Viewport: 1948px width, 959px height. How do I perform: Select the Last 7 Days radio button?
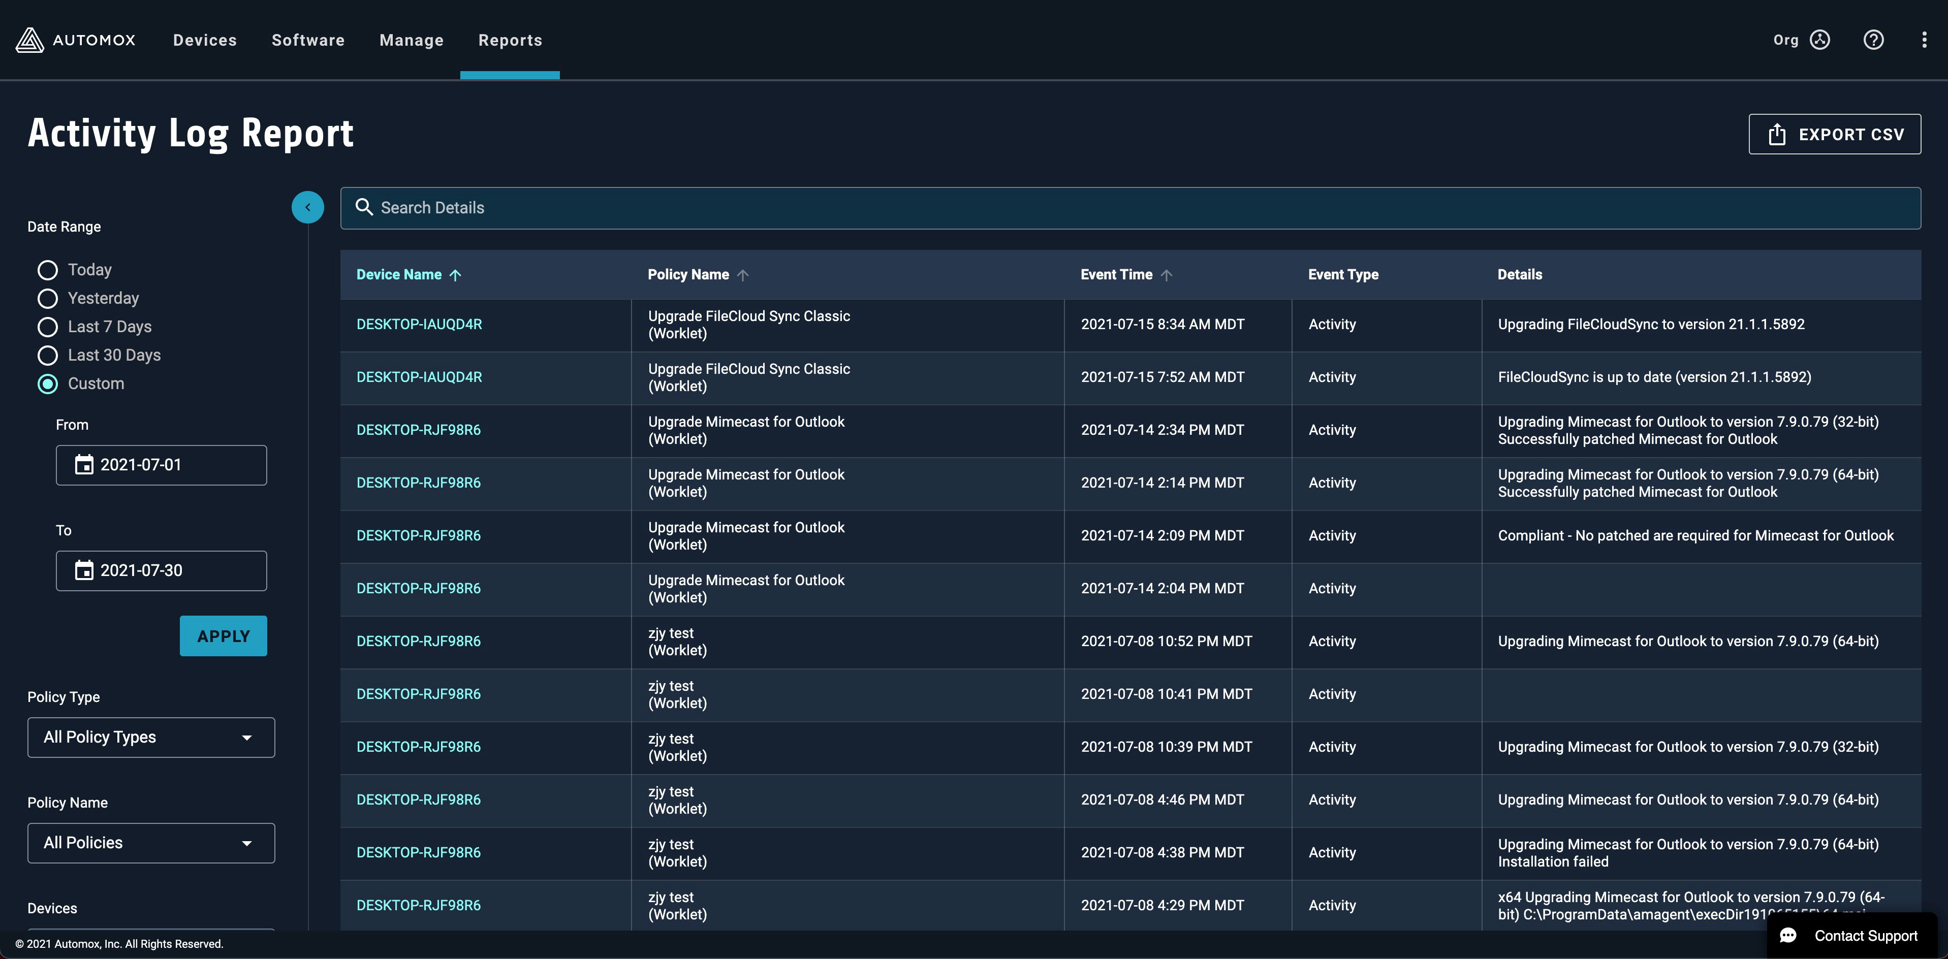click(x=48, y=327)
